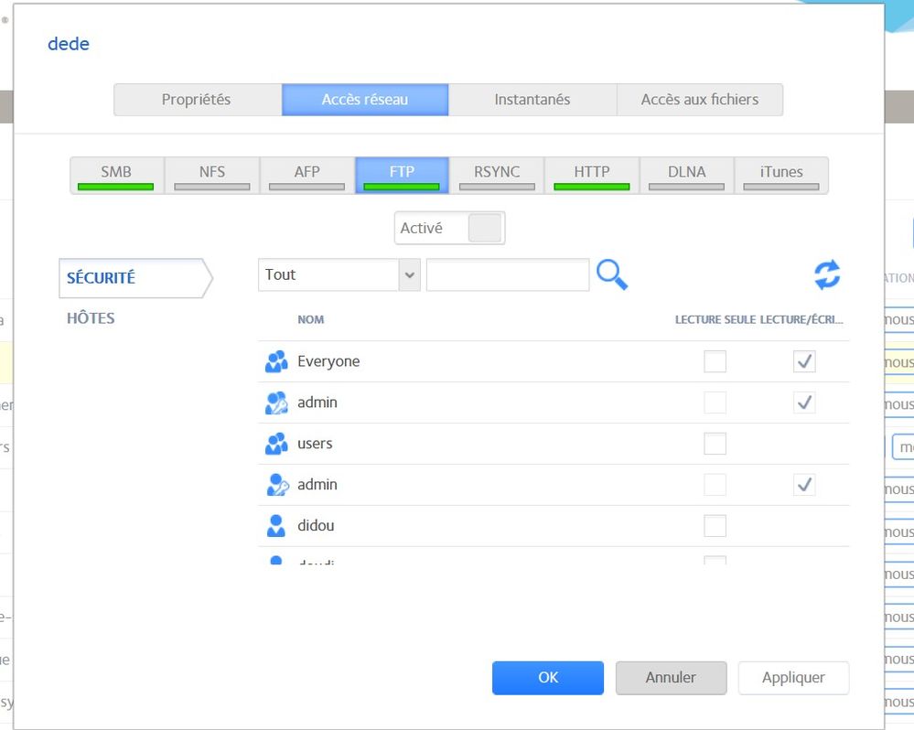Screen dimensions: 914x730
Task: Select the Everyone group icon
Action: [276, 361]
